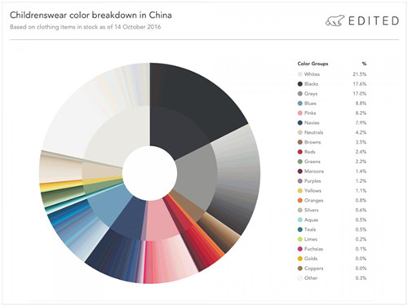This screenshot has width=408, height=306.
Task: Click the Blacks legend color dot
Action: (x=300, y=84)
